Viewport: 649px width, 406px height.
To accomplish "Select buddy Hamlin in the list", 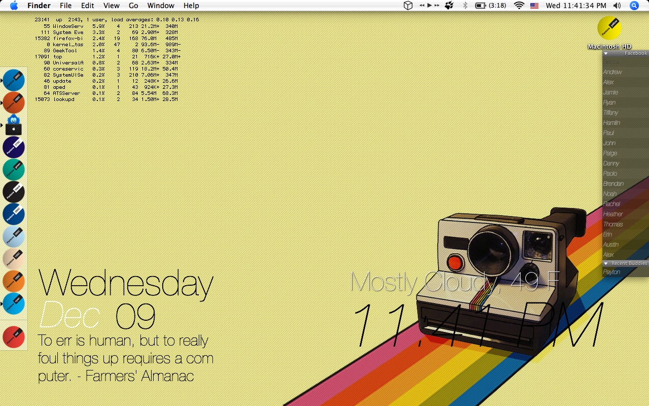I will (626, 123).
